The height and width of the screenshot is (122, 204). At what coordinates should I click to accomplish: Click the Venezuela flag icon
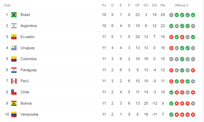[x=14, y=114]
